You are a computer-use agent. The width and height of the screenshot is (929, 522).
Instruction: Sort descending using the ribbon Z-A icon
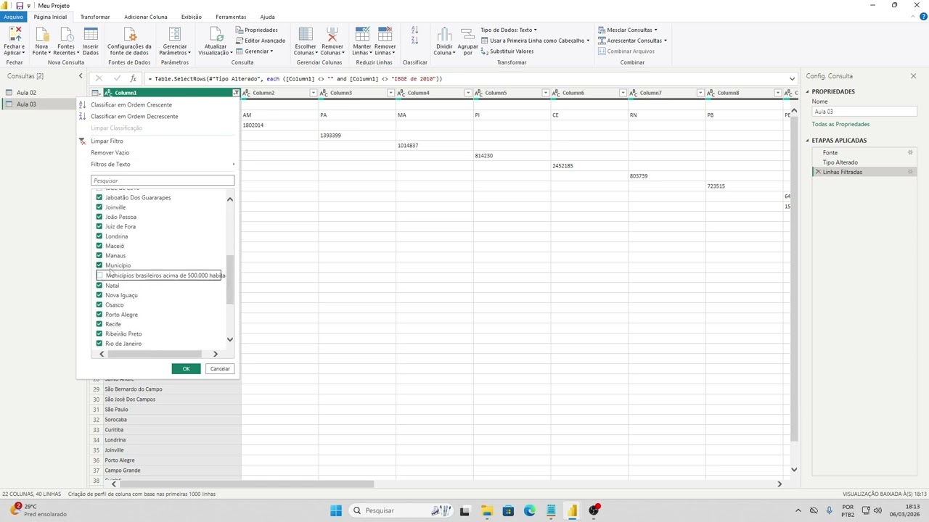coord(414,41)
